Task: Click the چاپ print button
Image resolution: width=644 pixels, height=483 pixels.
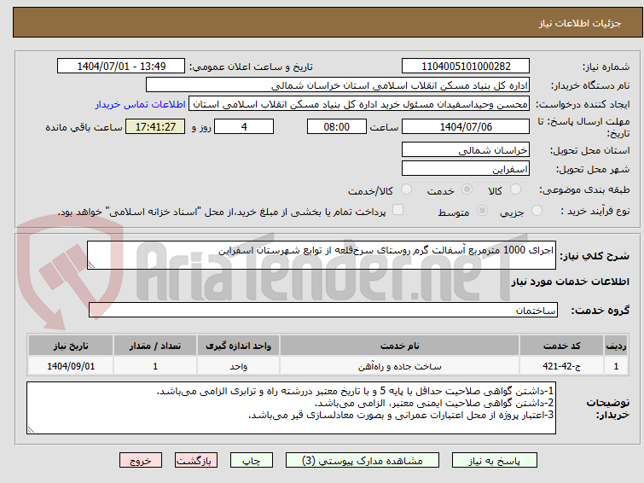Action: coord(251,461)
